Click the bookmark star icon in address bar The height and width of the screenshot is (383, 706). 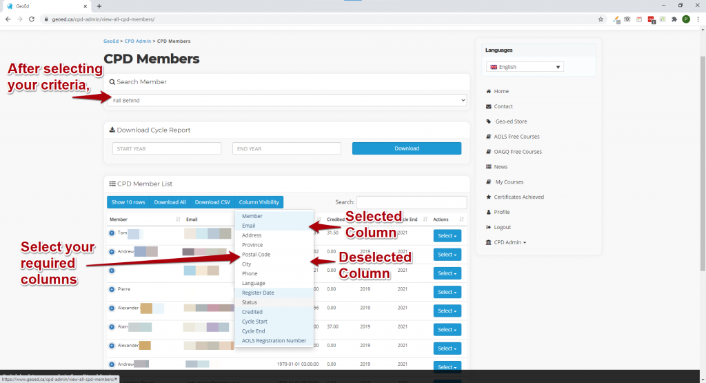tap(601, 19)
